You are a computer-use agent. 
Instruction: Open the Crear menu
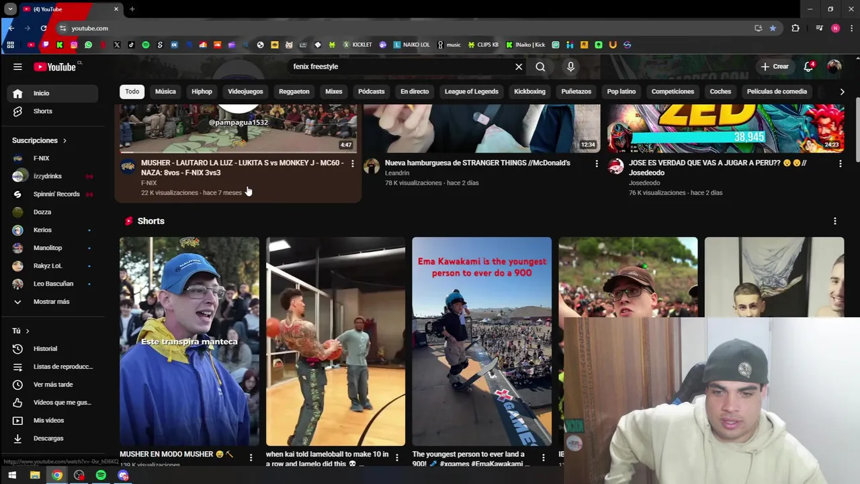pos(774,67)
